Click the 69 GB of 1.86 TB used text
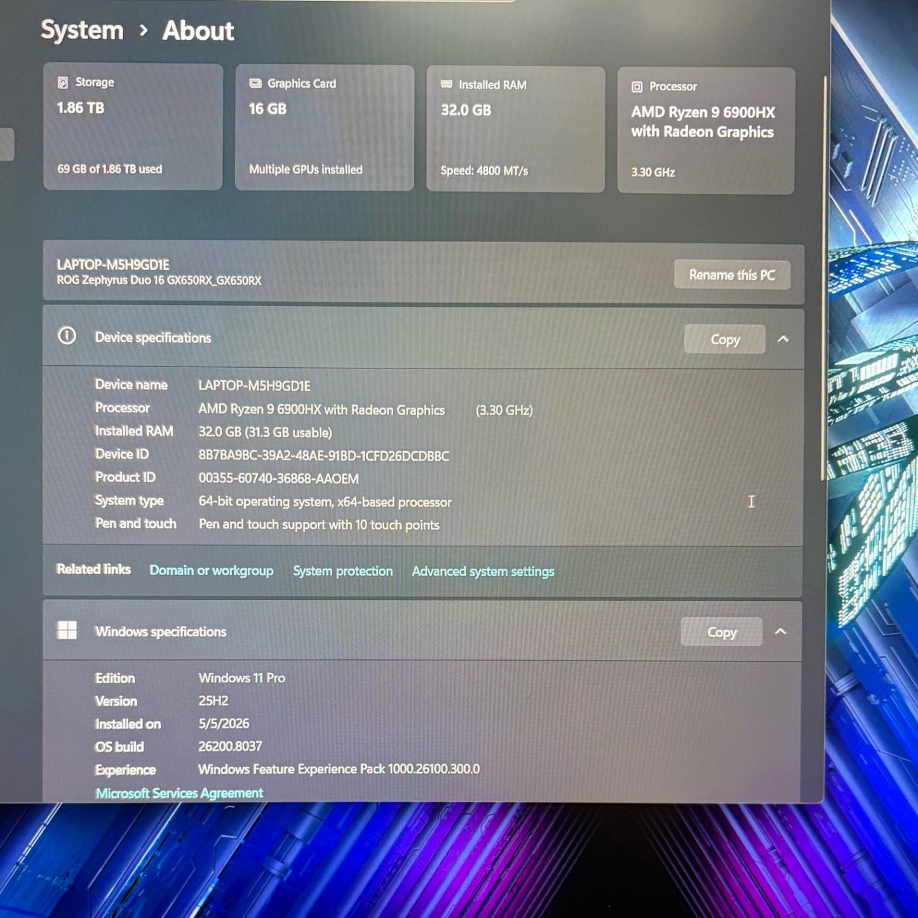The height and width of the screenshot is (918, 918). tap(110, 169)
